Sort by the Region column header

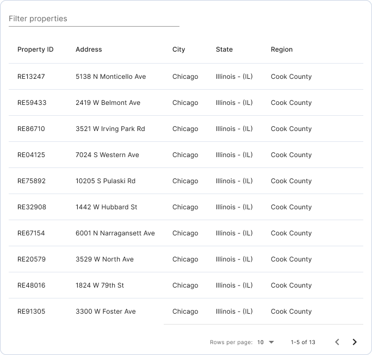282,49
